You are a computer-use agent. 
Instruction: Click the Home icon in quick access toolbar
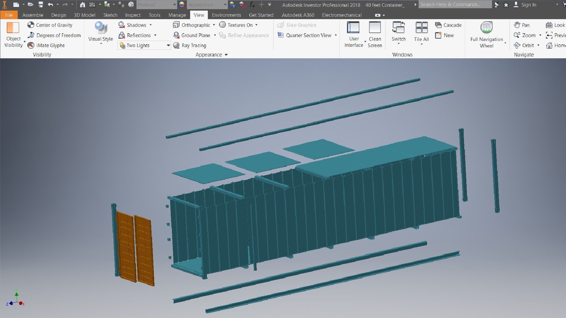83,5
